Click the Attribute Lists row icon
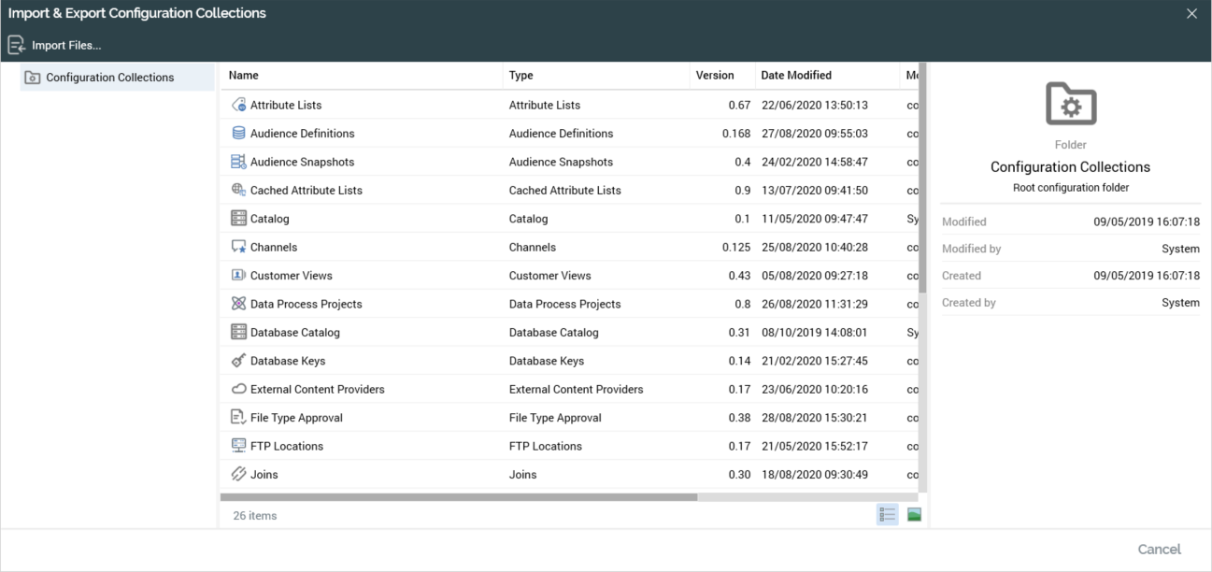 click(238, 106)
